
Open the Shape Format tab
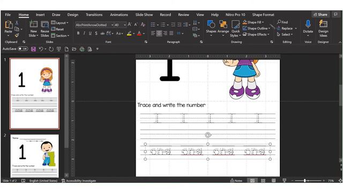click(x=263, y=14)
